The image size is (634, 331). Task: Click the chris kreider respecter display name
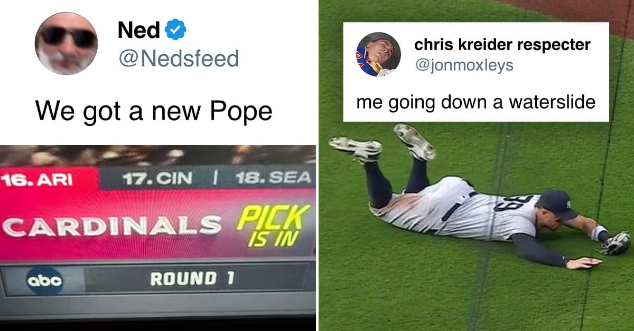pos(502,45)
